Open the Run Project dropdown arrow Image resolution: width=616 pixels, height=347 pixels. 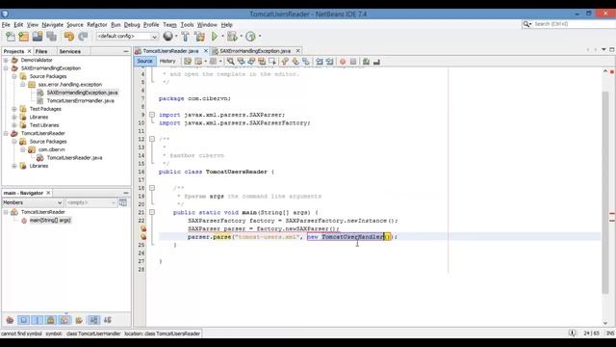coord(222,37)
